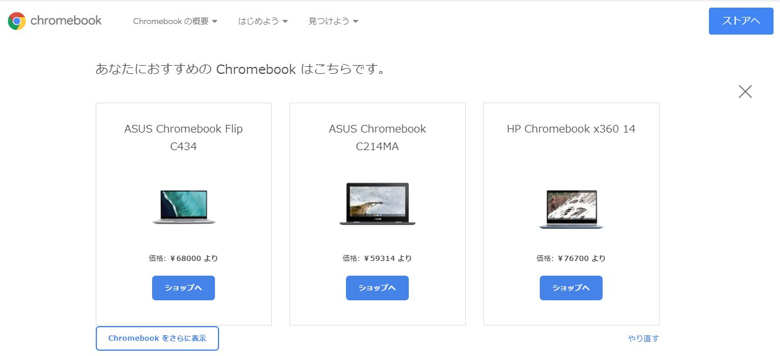The height and width of the screenshot is (356, 780).
Task: Close the recommendations with the X icon
Action: pyautogui.click(x=745, y=91)
